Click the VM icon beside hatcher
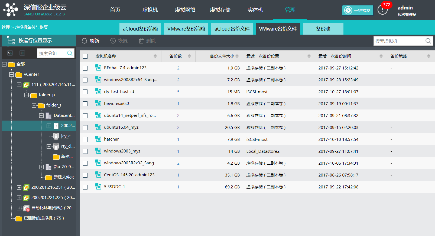Viewport: 435px width, 236px height. point(98,139)
